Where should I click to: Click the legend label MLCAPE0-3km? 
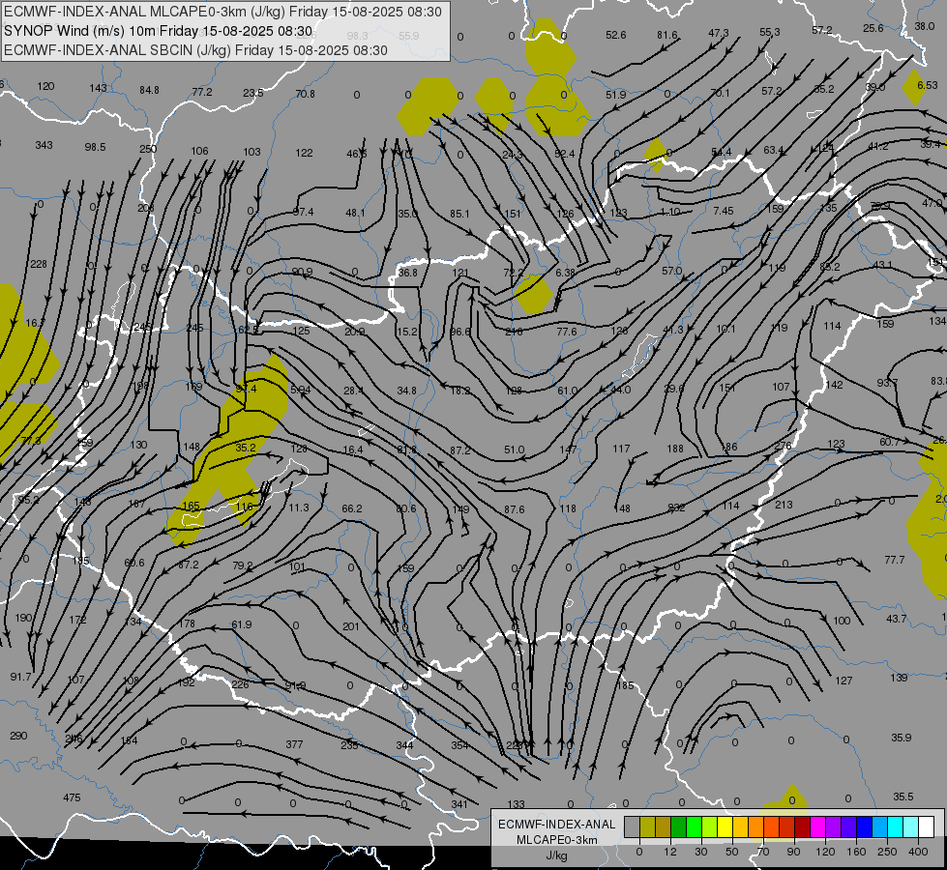[x=557, y=840]
